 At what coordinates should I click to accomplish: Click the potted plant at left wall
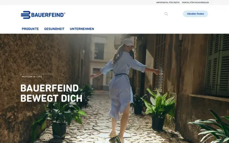click(59, 119)
